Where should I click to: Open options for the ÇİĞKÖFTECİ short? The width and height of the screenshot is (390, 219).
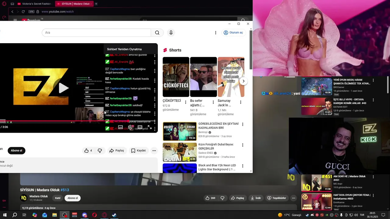tap(186, 102)
